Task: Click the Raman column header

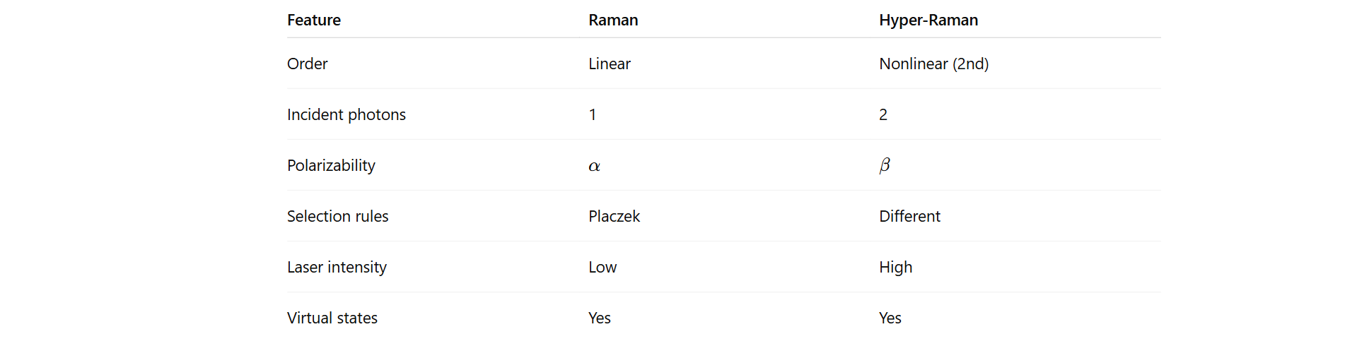Action: [x=613, y=20]
